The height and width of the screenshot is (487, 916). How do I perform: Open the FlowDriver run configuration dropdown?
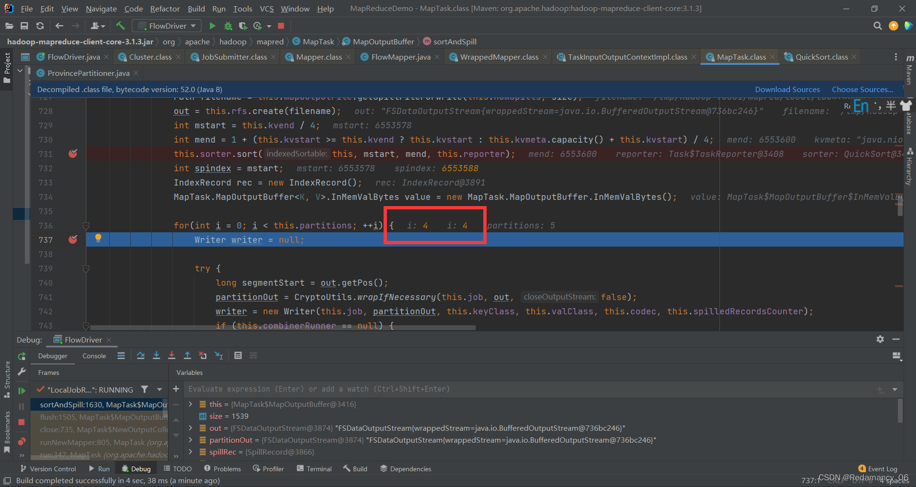pyautogui.click(x=167, y=26)
